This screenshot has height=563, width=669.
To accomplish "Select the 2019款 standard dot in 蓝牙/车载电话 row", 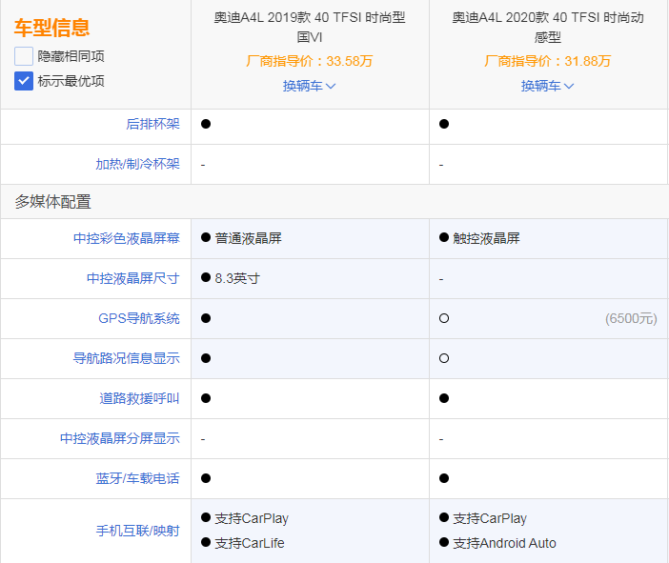I will click(206, 478).
